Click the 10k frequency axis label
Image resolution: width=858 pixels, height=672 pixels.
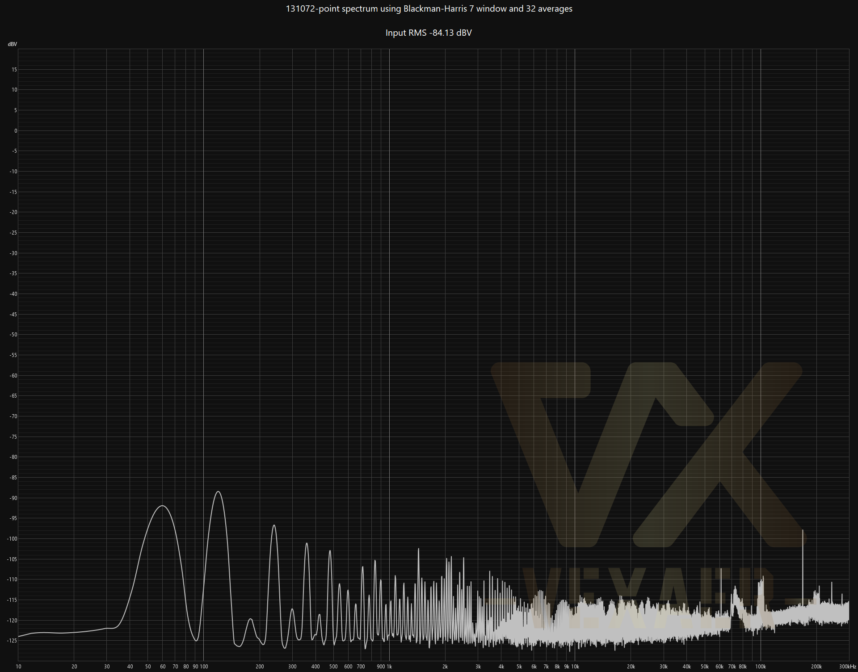575,667
